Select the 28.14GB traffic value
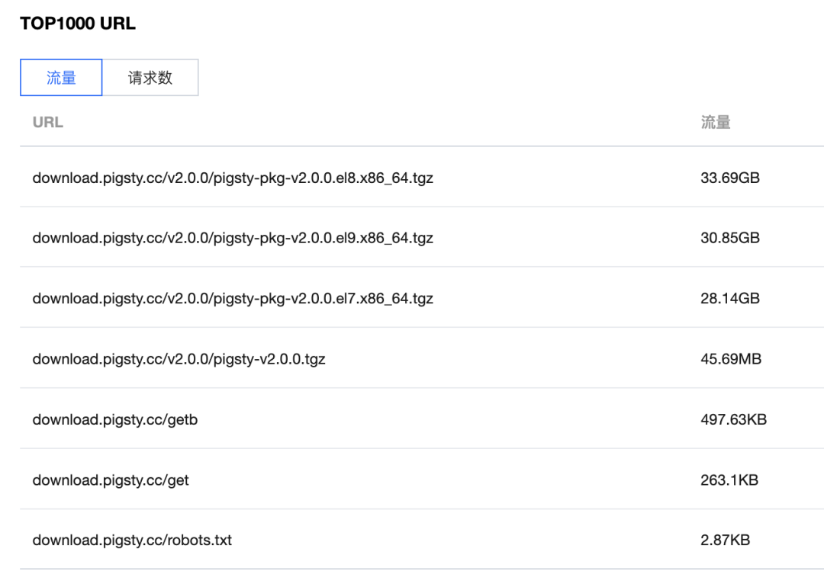This screenshot has height=587, width=824. click(x=729, y=298)
